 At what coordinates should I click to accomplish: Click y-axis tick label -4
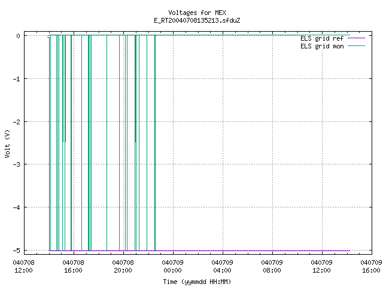16,207
